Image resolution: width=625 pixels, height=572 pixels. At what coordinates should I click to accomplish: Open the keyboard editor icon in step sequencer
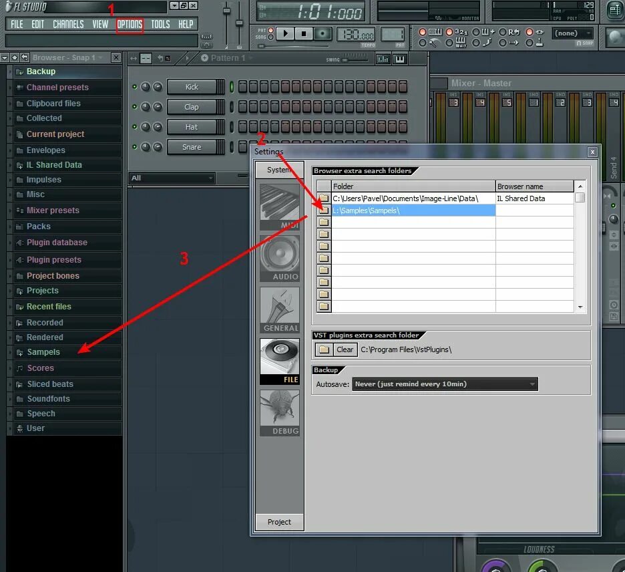click(x=400, y=59)
